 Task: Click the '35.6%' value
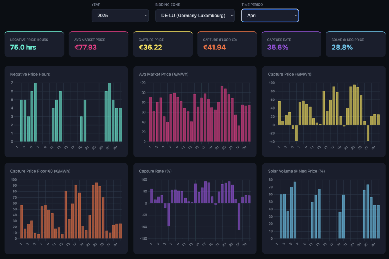[278, 47]
